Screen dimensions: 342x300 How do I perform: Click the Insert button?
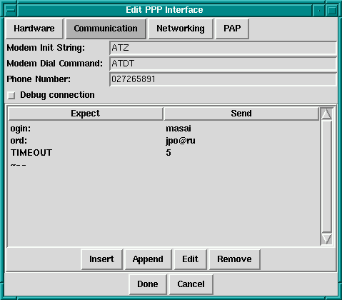click(x=102, y=259)
